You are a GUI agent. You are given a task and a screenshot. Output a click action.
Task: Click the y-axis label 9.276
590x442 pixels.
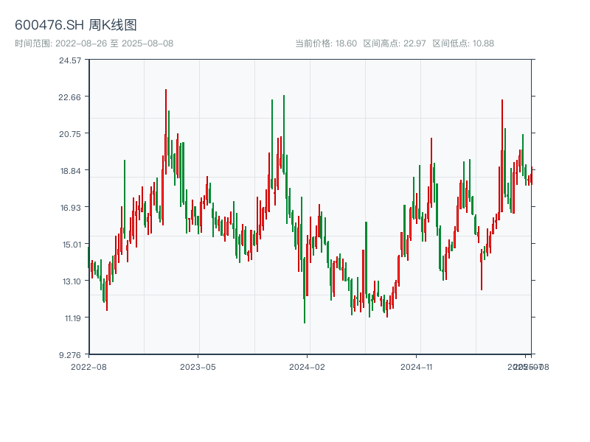[x=70, y=355]
